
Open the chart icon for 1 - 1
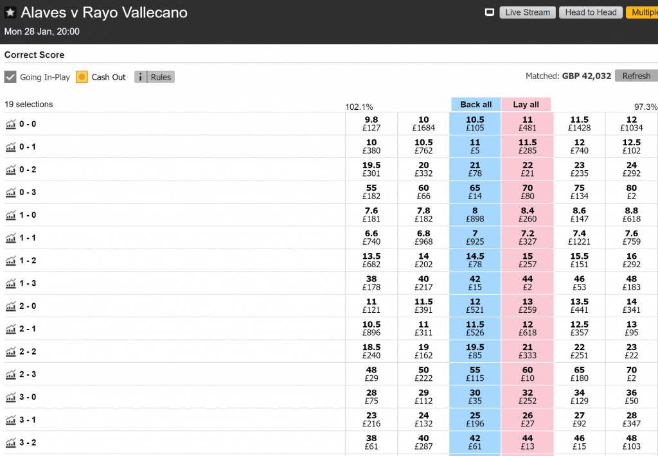(x=10, y=238)
